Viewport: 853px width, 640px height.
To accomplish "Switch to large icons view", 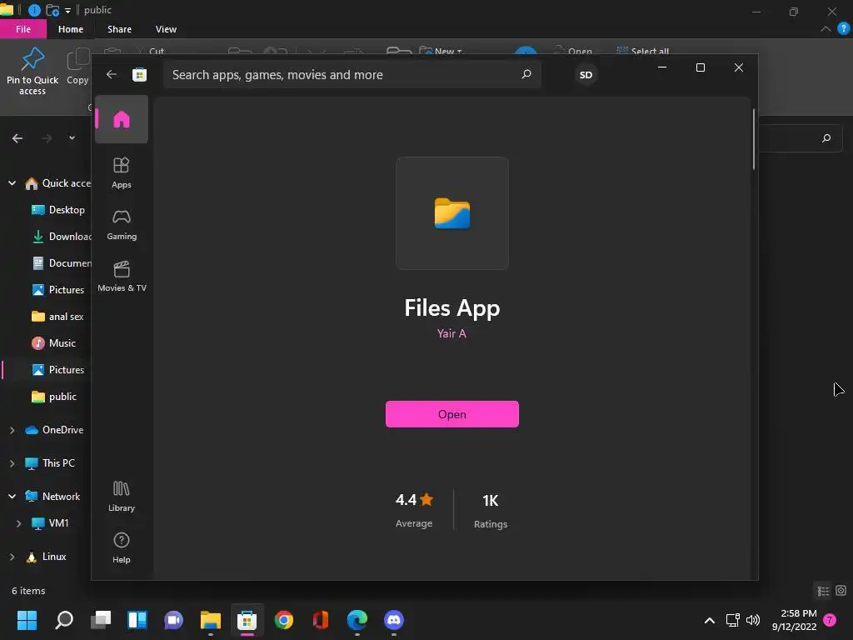I will pos(841,591).
